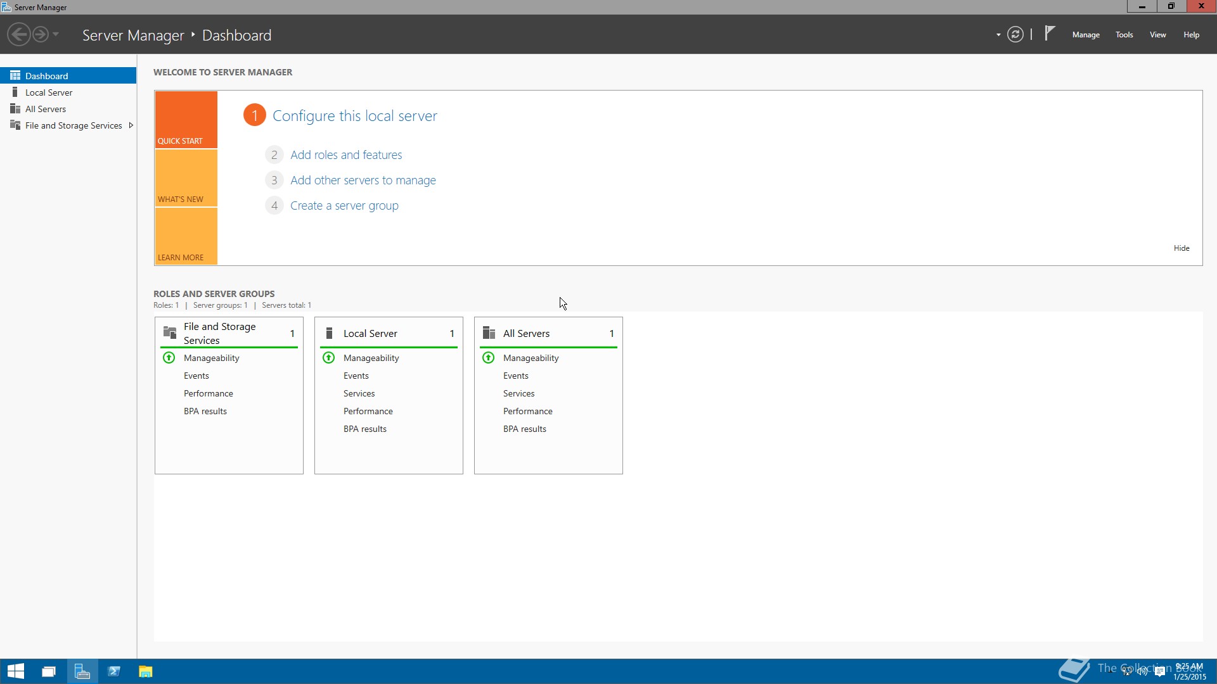Click the All Servers sidebar icon
This screenshot has height=684, width=1217.
click(x=15, y=108)
